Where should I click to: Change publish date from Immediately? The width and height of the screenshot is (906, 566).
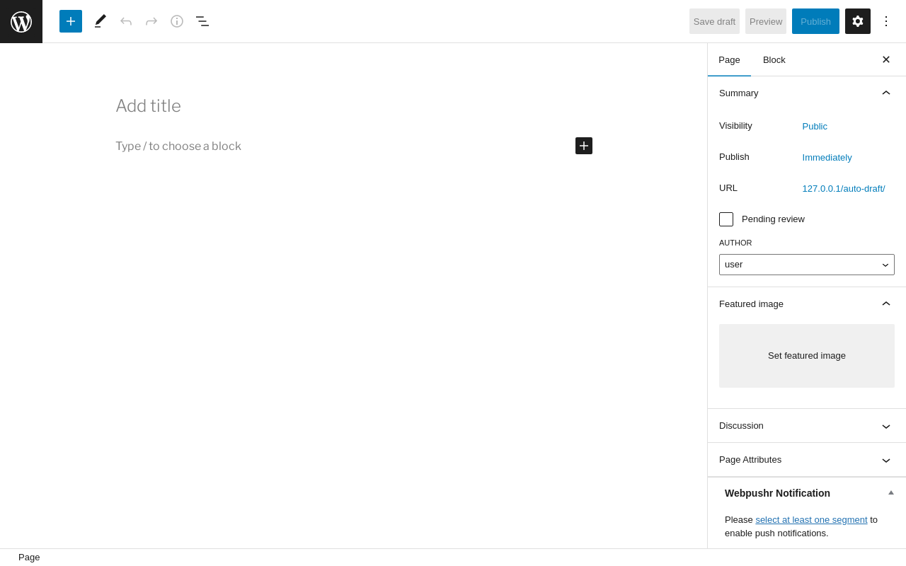click(827, 157)
